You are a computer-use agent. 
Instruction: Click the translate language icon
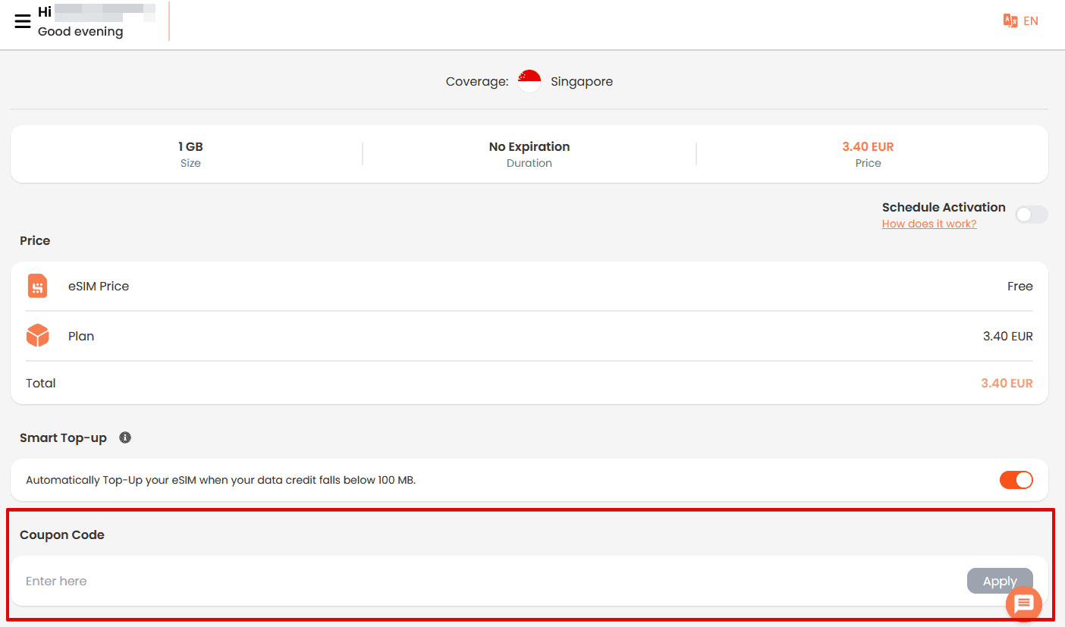click(1010, 21)
